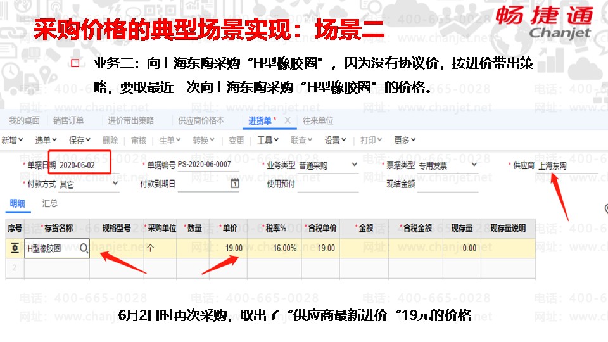This screenshot has height=342, width=608.
Task: Click the 税率% column header
Action: [x=274, y=229]
